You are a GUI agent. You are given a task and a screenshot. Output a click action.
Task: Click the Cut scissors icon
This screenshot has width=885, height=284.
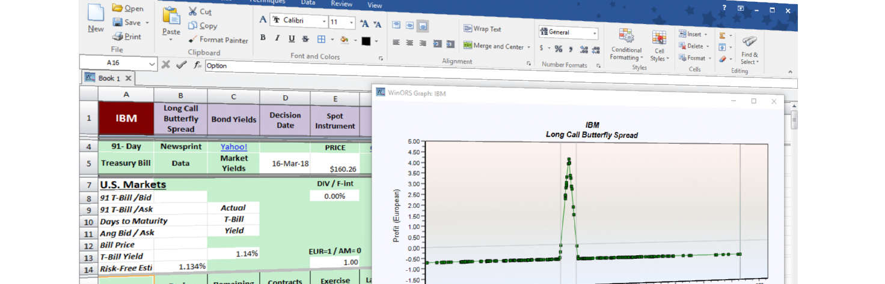tap(193, 11)
